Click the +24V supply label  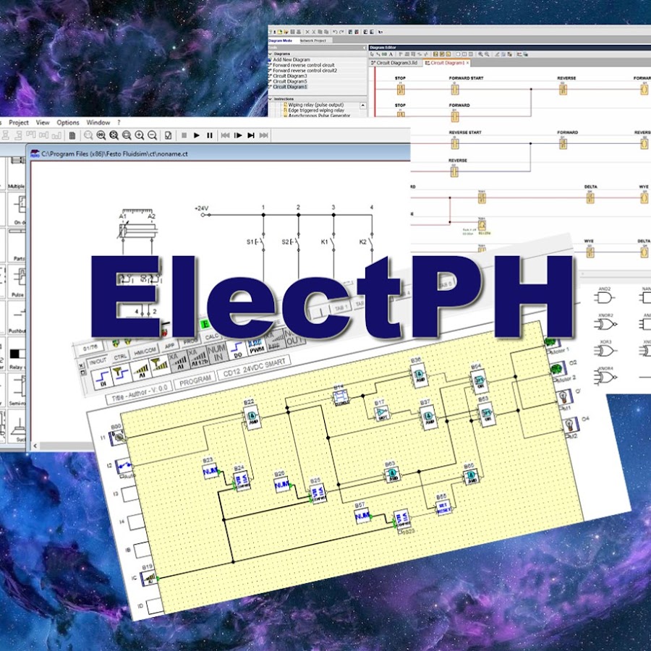point(201,208)
